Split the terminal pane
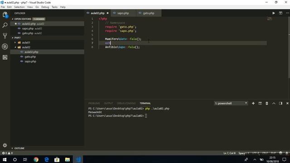 (x=260, y=103)
